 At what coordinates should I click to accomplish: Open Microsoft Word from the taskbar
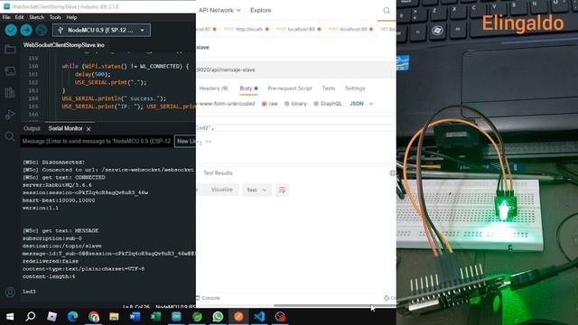coord(135,317)
